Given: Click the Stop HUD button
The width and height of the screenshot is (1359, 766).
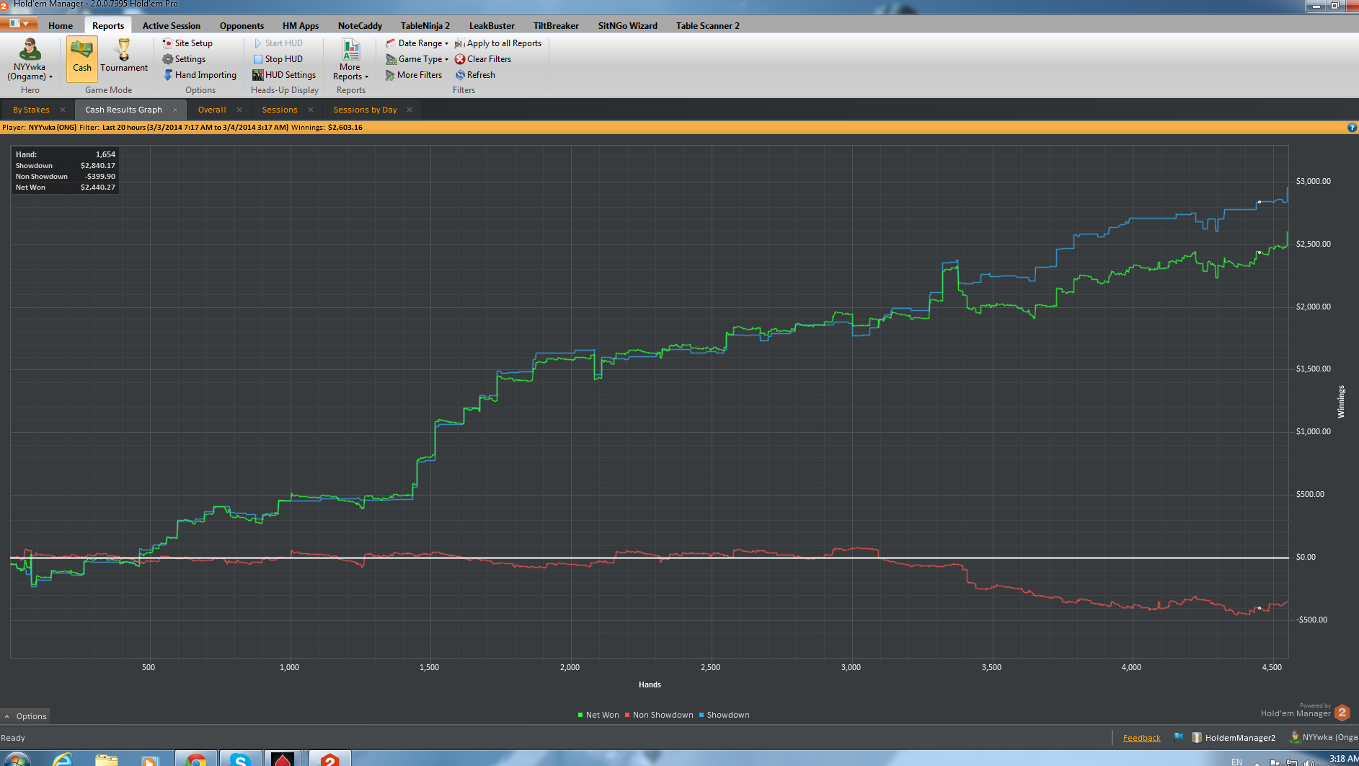Looking at the screenshot, I should coord(278,59).
